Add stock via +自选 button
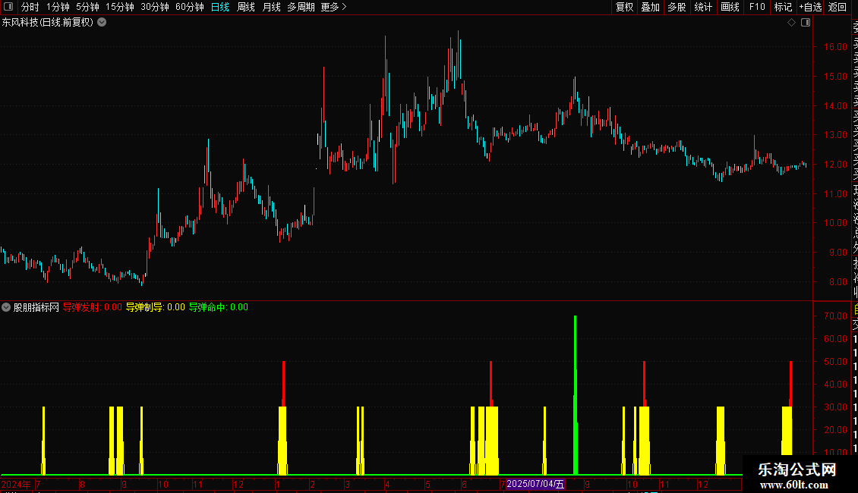858x493 pixels. coord(810,7)
